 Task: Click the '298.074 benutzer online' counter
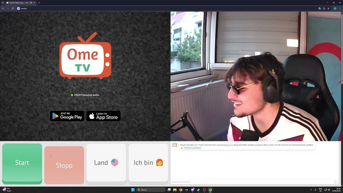click(x=85, y=95)
